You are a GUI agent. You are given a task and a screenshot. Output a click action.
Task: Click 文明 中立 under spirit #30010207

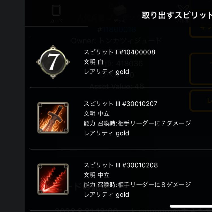tap(97, 114)
